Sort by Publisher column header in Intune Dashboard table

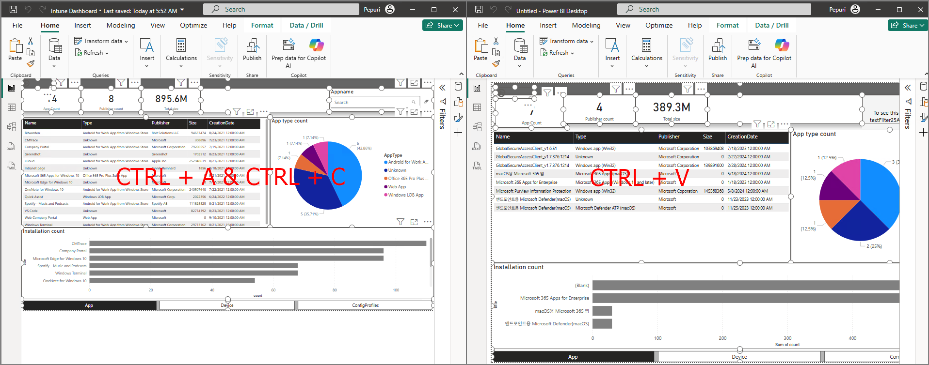160,123
